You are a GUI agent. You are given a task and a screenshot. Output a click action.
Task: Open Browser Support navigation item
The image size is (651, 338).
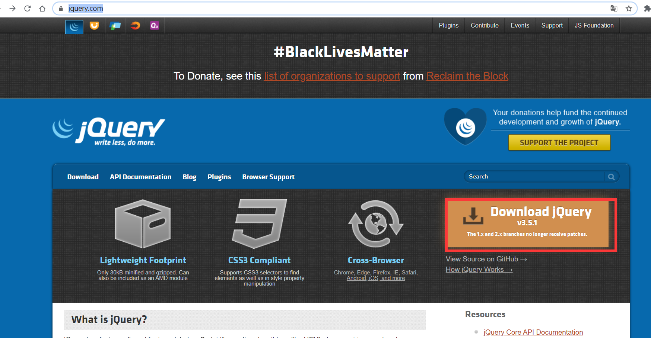coord(269,177)
